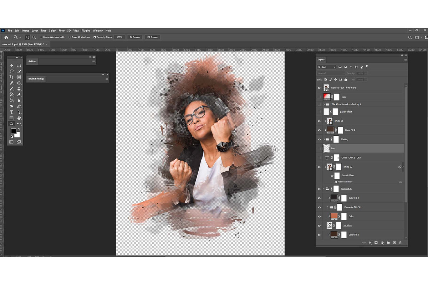Create a new group folder icon
Image resolution: width=428 pixels, height=285 pixels.
[388, 243]
